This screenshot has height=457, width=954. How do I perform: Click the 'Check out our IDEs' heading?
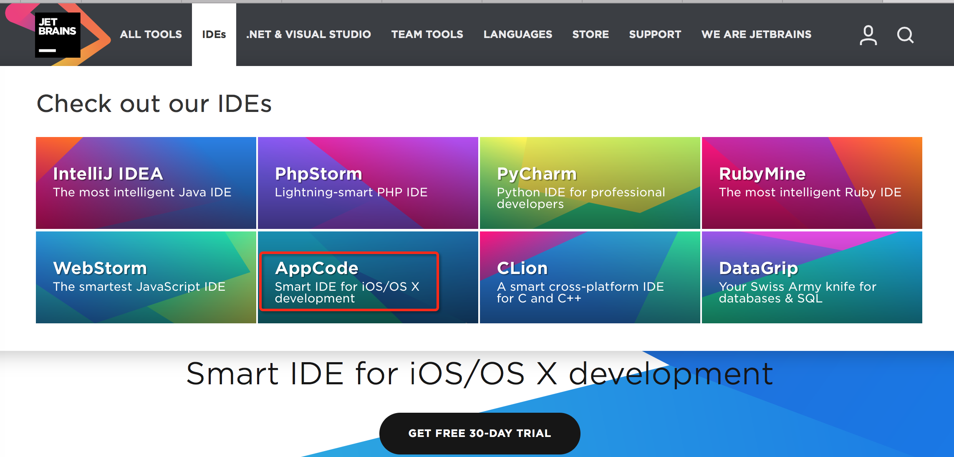click(x=154, y=104)
